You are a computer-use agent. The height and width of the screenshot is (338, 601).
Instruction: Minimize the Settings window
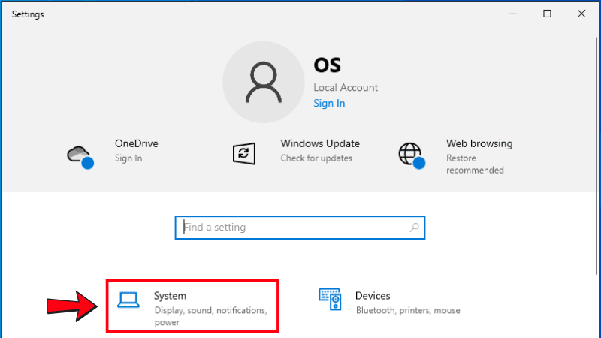point(512,14)
